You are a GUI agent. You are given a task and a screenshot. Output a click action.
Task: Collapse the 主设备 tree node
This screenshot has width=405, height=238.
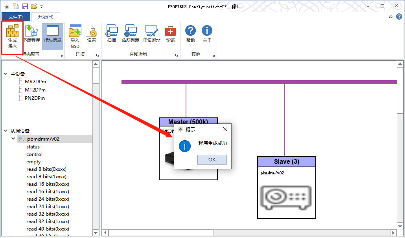click(x=6, y=74)
